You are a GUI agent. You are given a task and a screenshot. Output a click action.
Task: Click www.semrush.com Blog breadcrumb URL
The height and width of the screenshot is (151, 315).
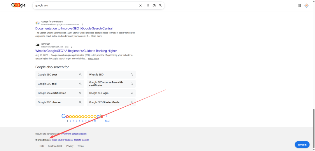(55, 47)
